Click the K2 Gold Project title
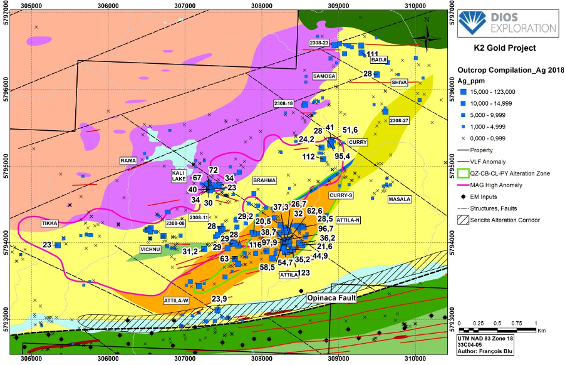 (505, 48)
